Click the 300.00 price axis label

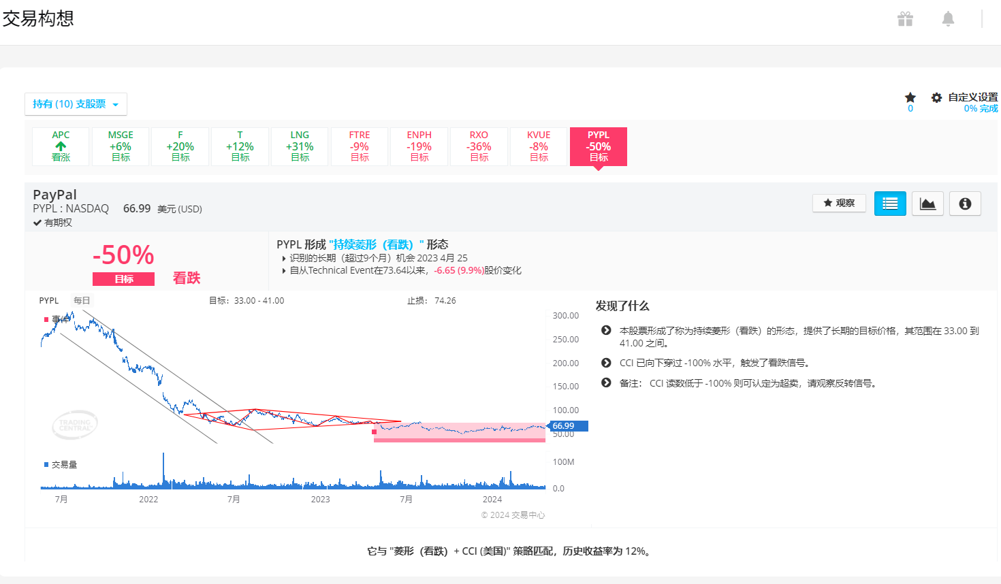click(566, 315)
